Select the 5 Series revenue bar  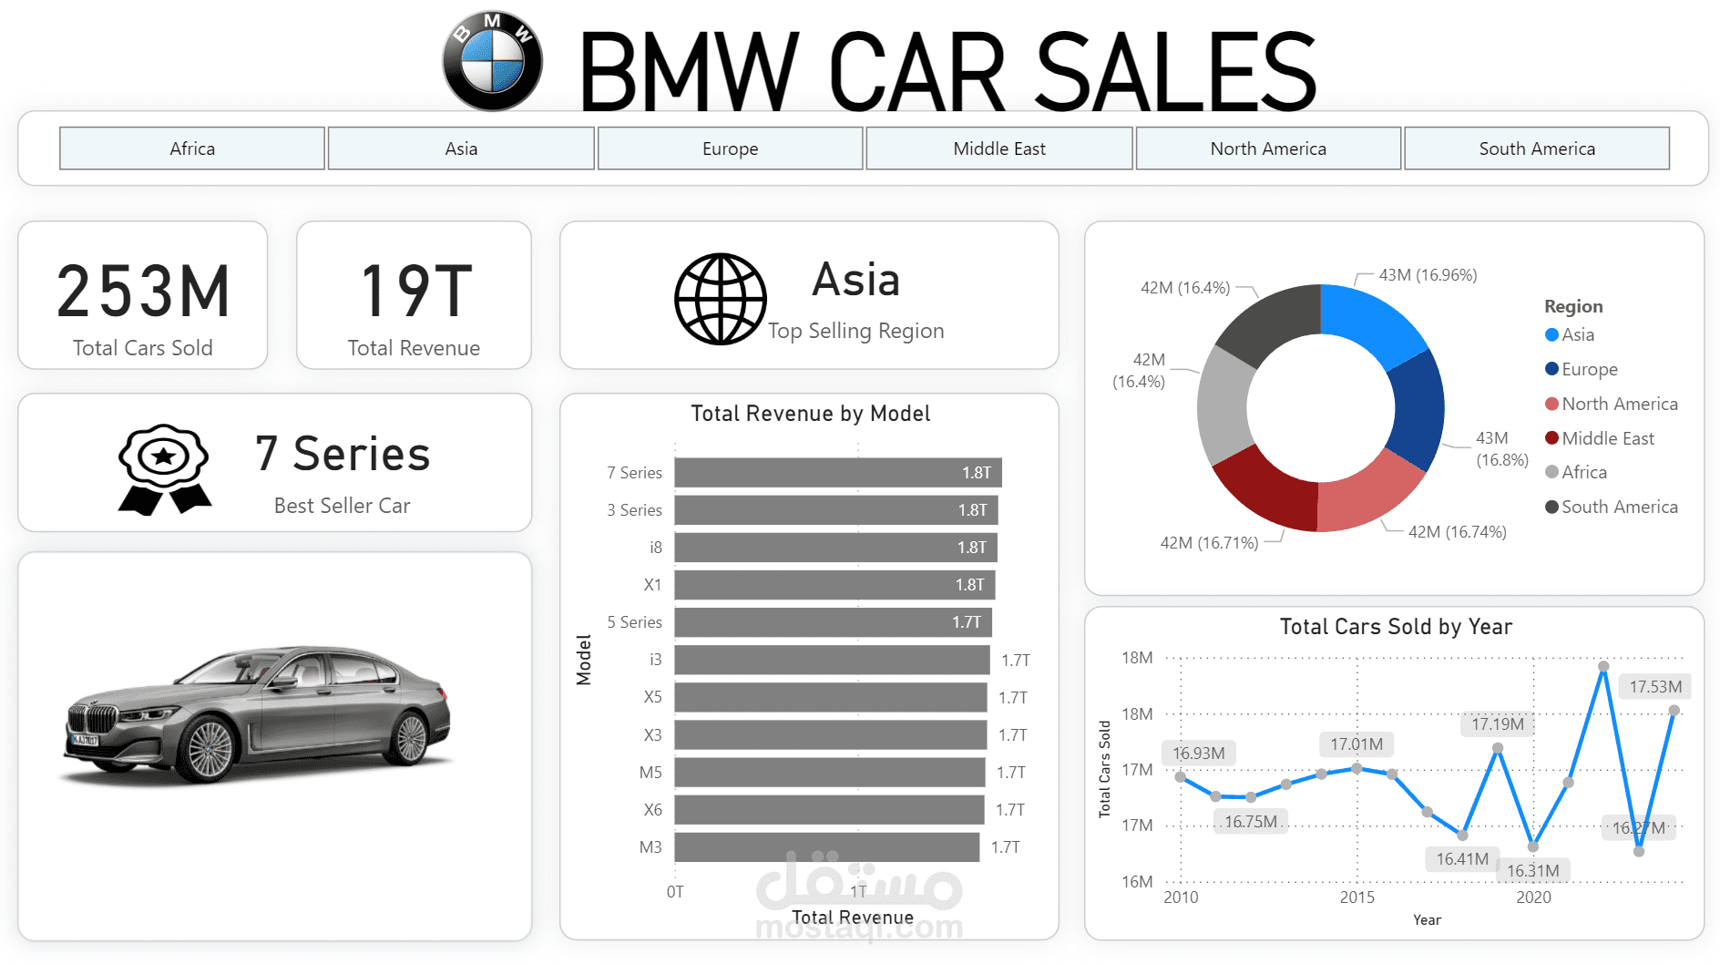click(834, 621)
